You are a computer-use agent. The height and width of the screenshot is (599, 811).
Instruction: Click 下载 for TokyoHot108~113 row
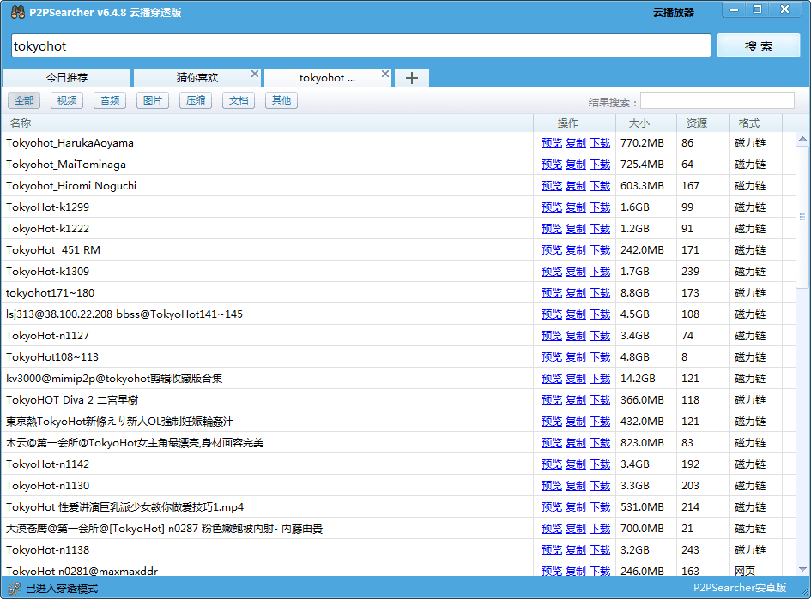pyautogui.click(x=600, y=356)
